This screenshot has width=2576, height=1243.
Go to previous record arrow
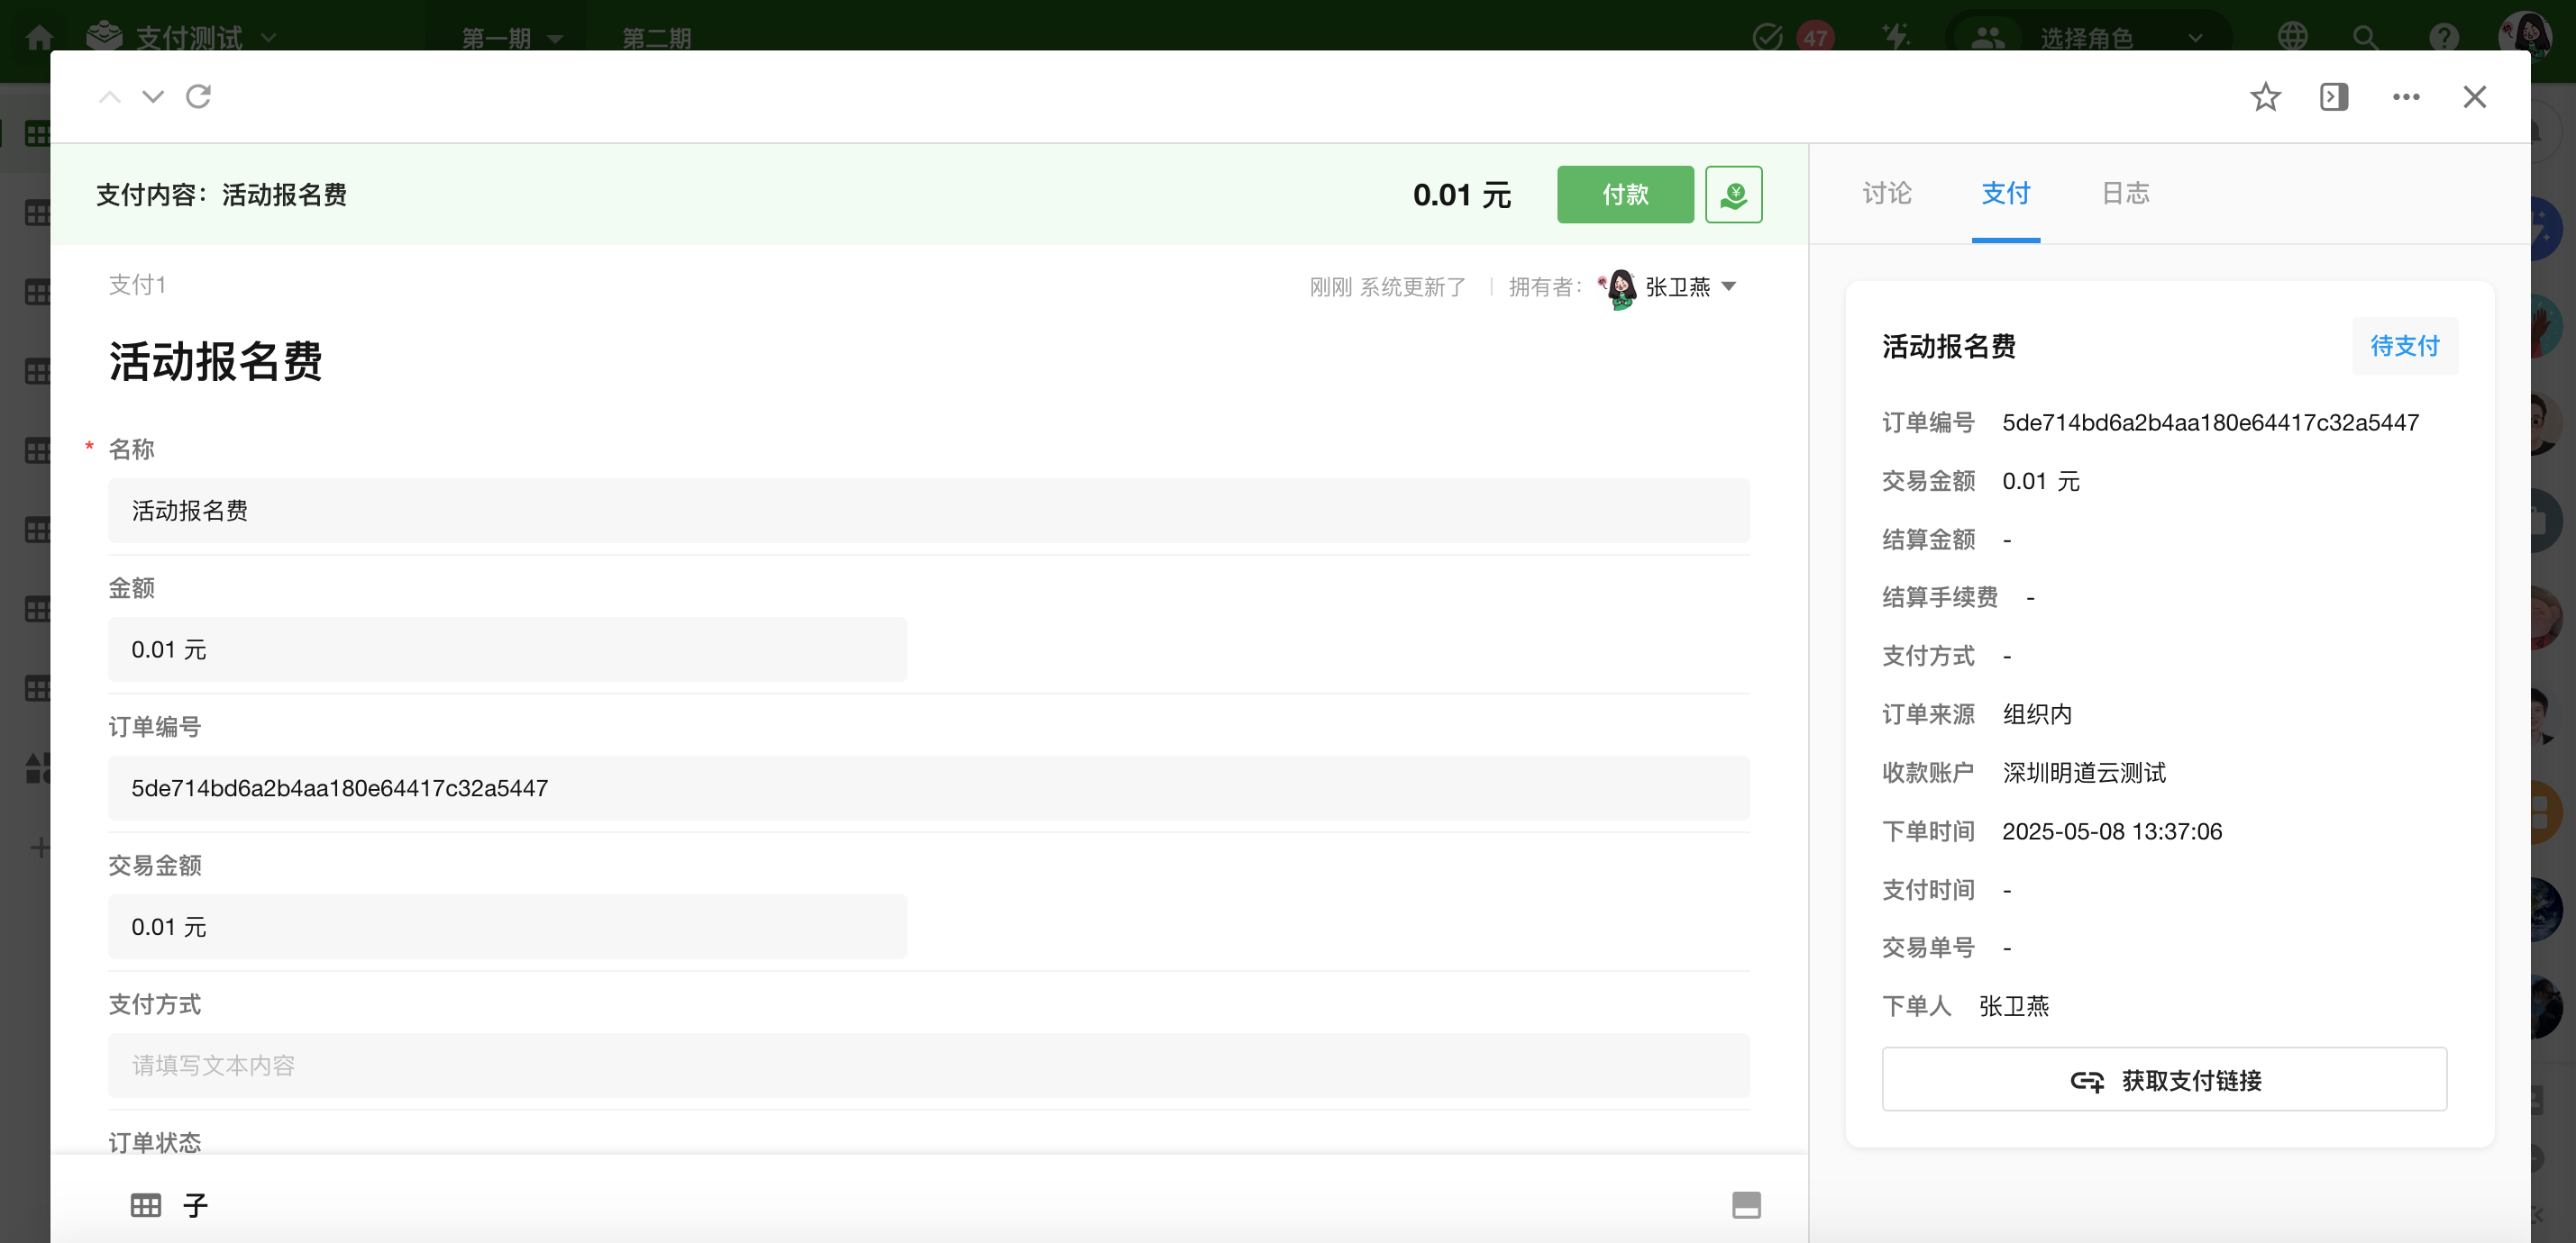[x=110, y=97]
